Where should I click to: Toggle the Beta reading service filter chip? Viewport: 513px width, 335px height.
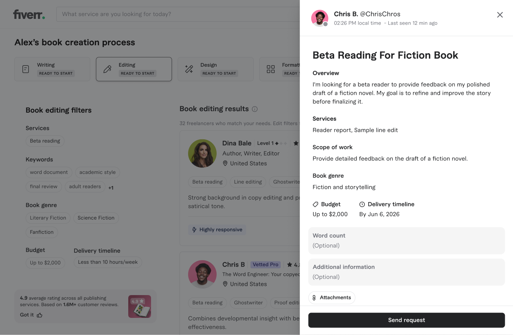point(45,141)
